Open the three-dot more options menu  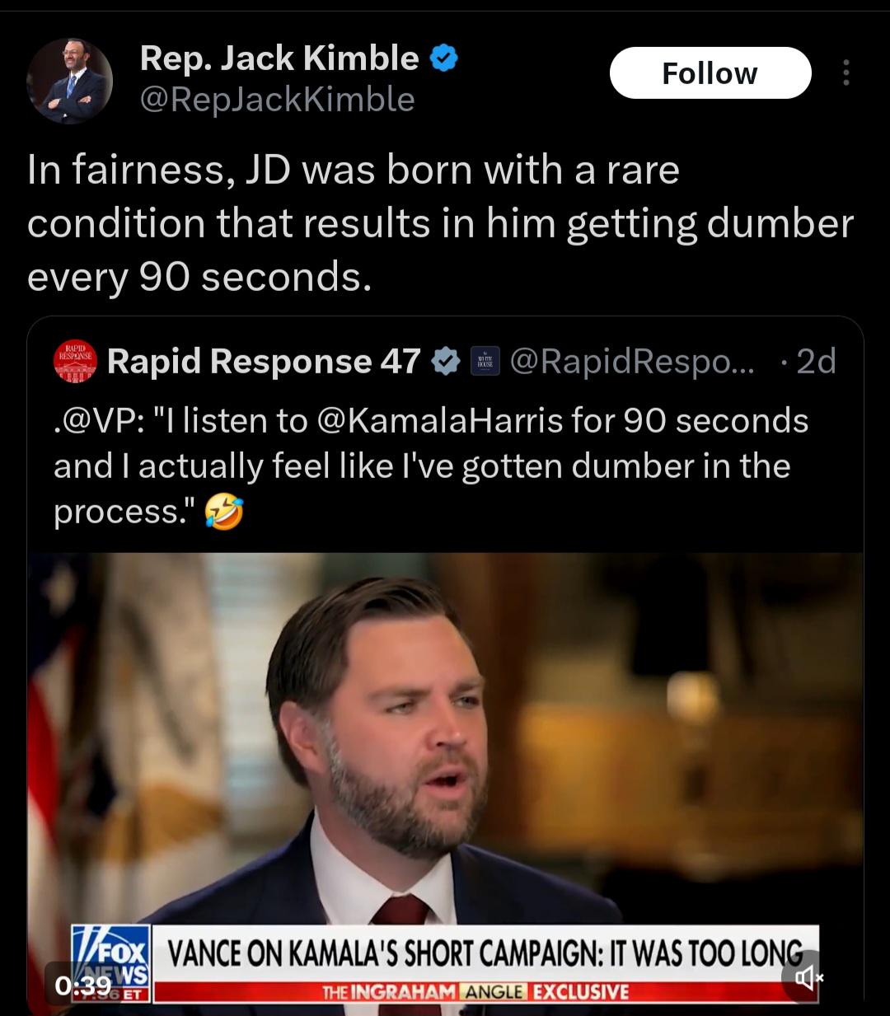click(845, 73)
